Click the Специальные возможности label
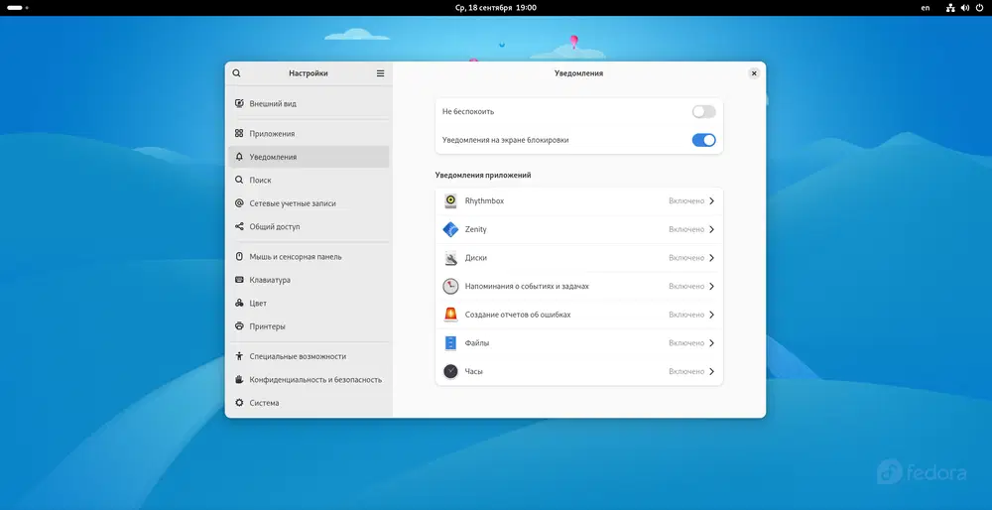Image resolution: width=992 pixels, height=510 pixels. pos(298,356)
